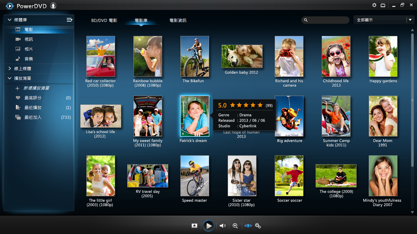Mute audio with the speaker icon
Image resolution: width=417 pixels, height=234 pixels.
pyautogui.click(x=223, y=226)
